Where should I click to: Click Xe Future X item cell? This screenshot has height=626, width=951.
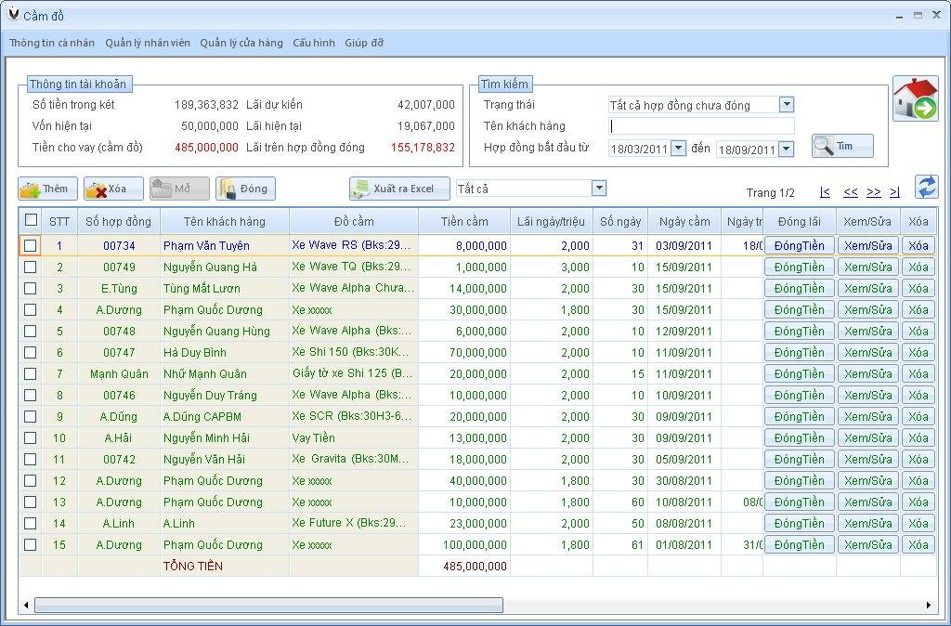pyautogui.click(x=354, y=523)
